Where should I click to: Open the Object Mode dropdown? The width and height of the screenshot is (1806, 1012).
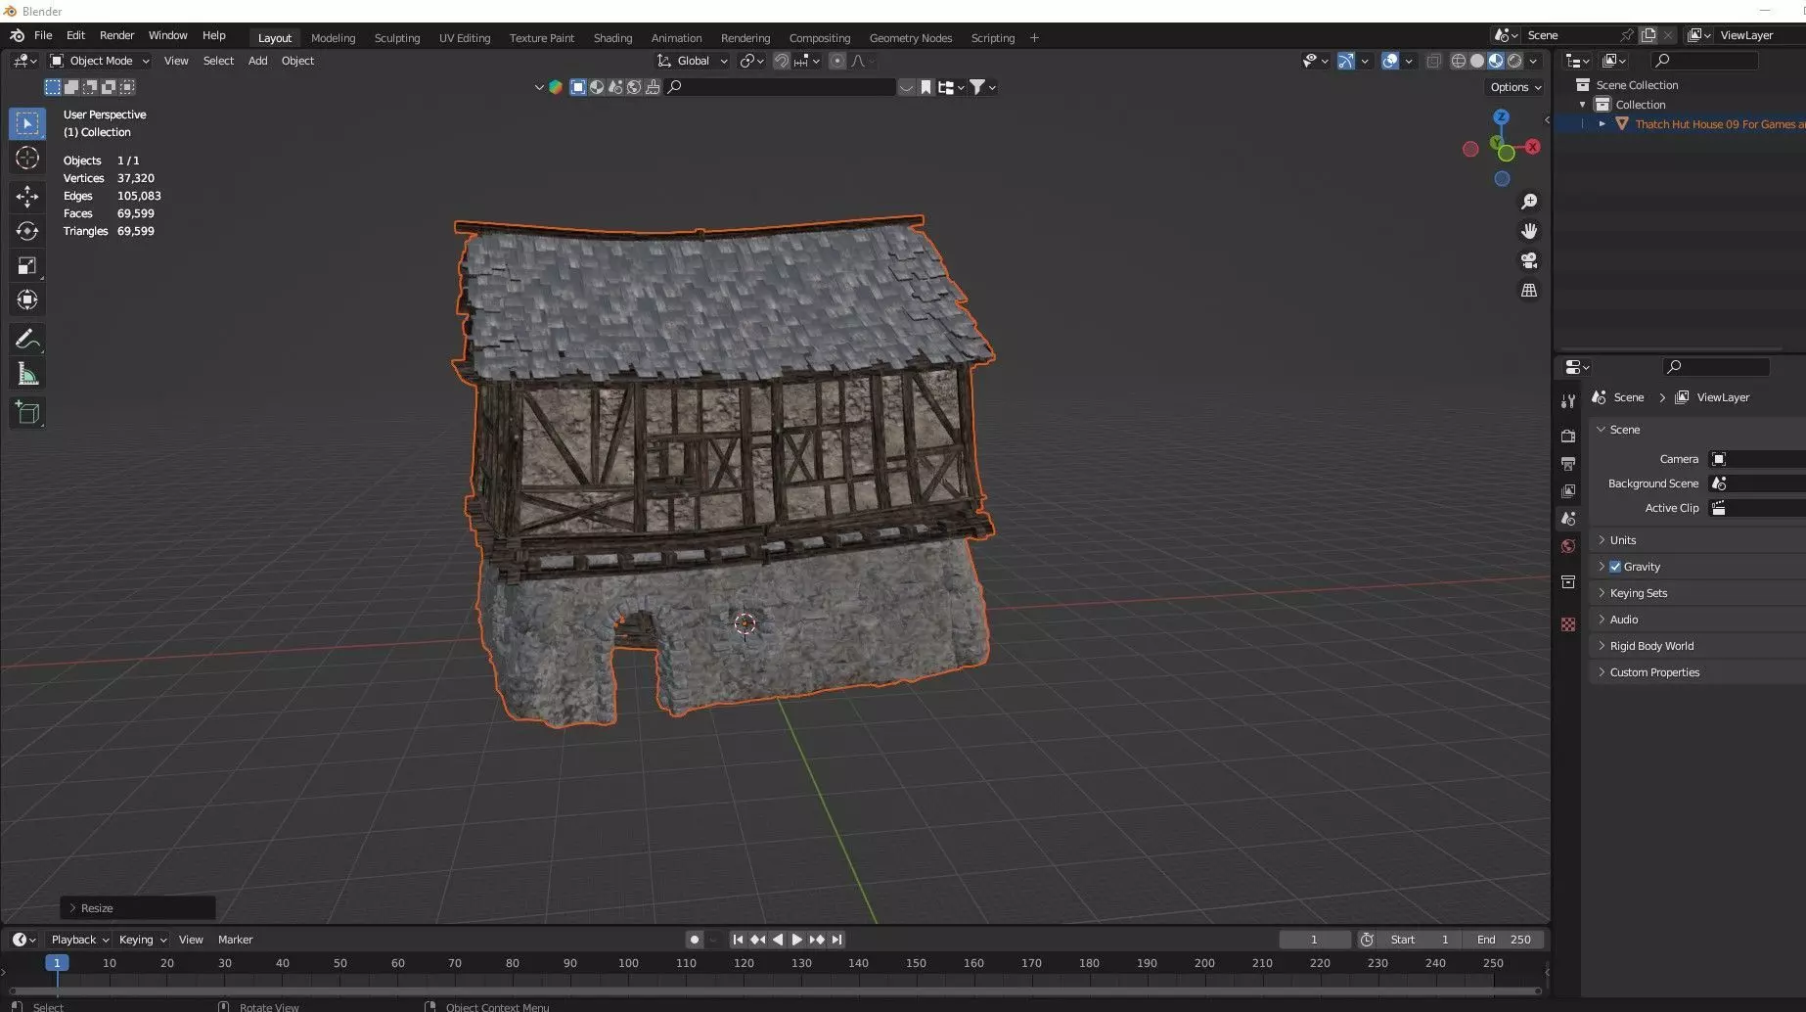(x=99, y=61)
